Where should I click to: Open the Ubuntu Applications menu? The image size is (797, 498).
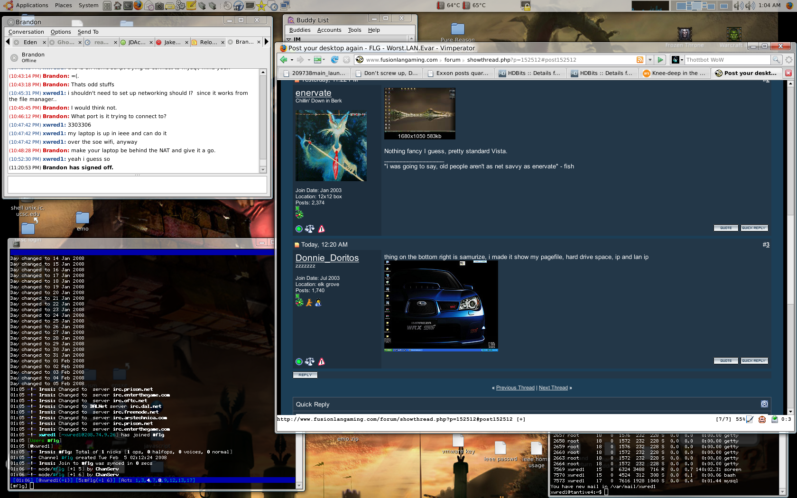(x=32, y=5)
